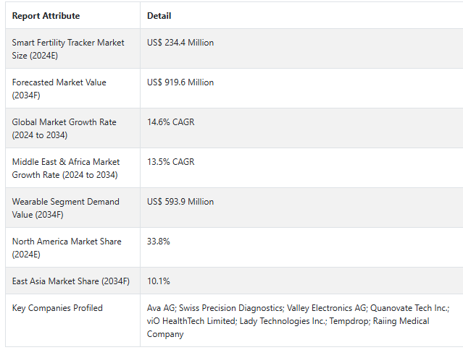Click the '33.8%' value
This screenshot has width=463, height=350.
pyautogui.click(x=159, y=242)
